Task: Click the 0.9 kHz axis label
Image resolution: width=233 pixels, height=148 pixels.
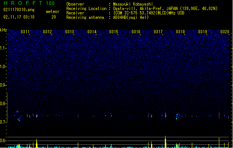Action: coord(3,85)
